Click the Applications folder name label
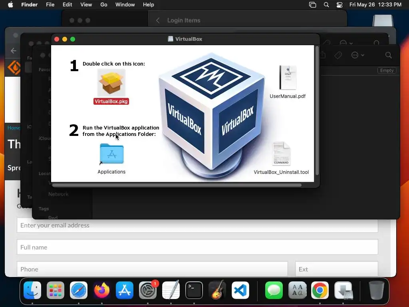Image resolution: width=409 pixels, height=307 pixels. point(111,172)
